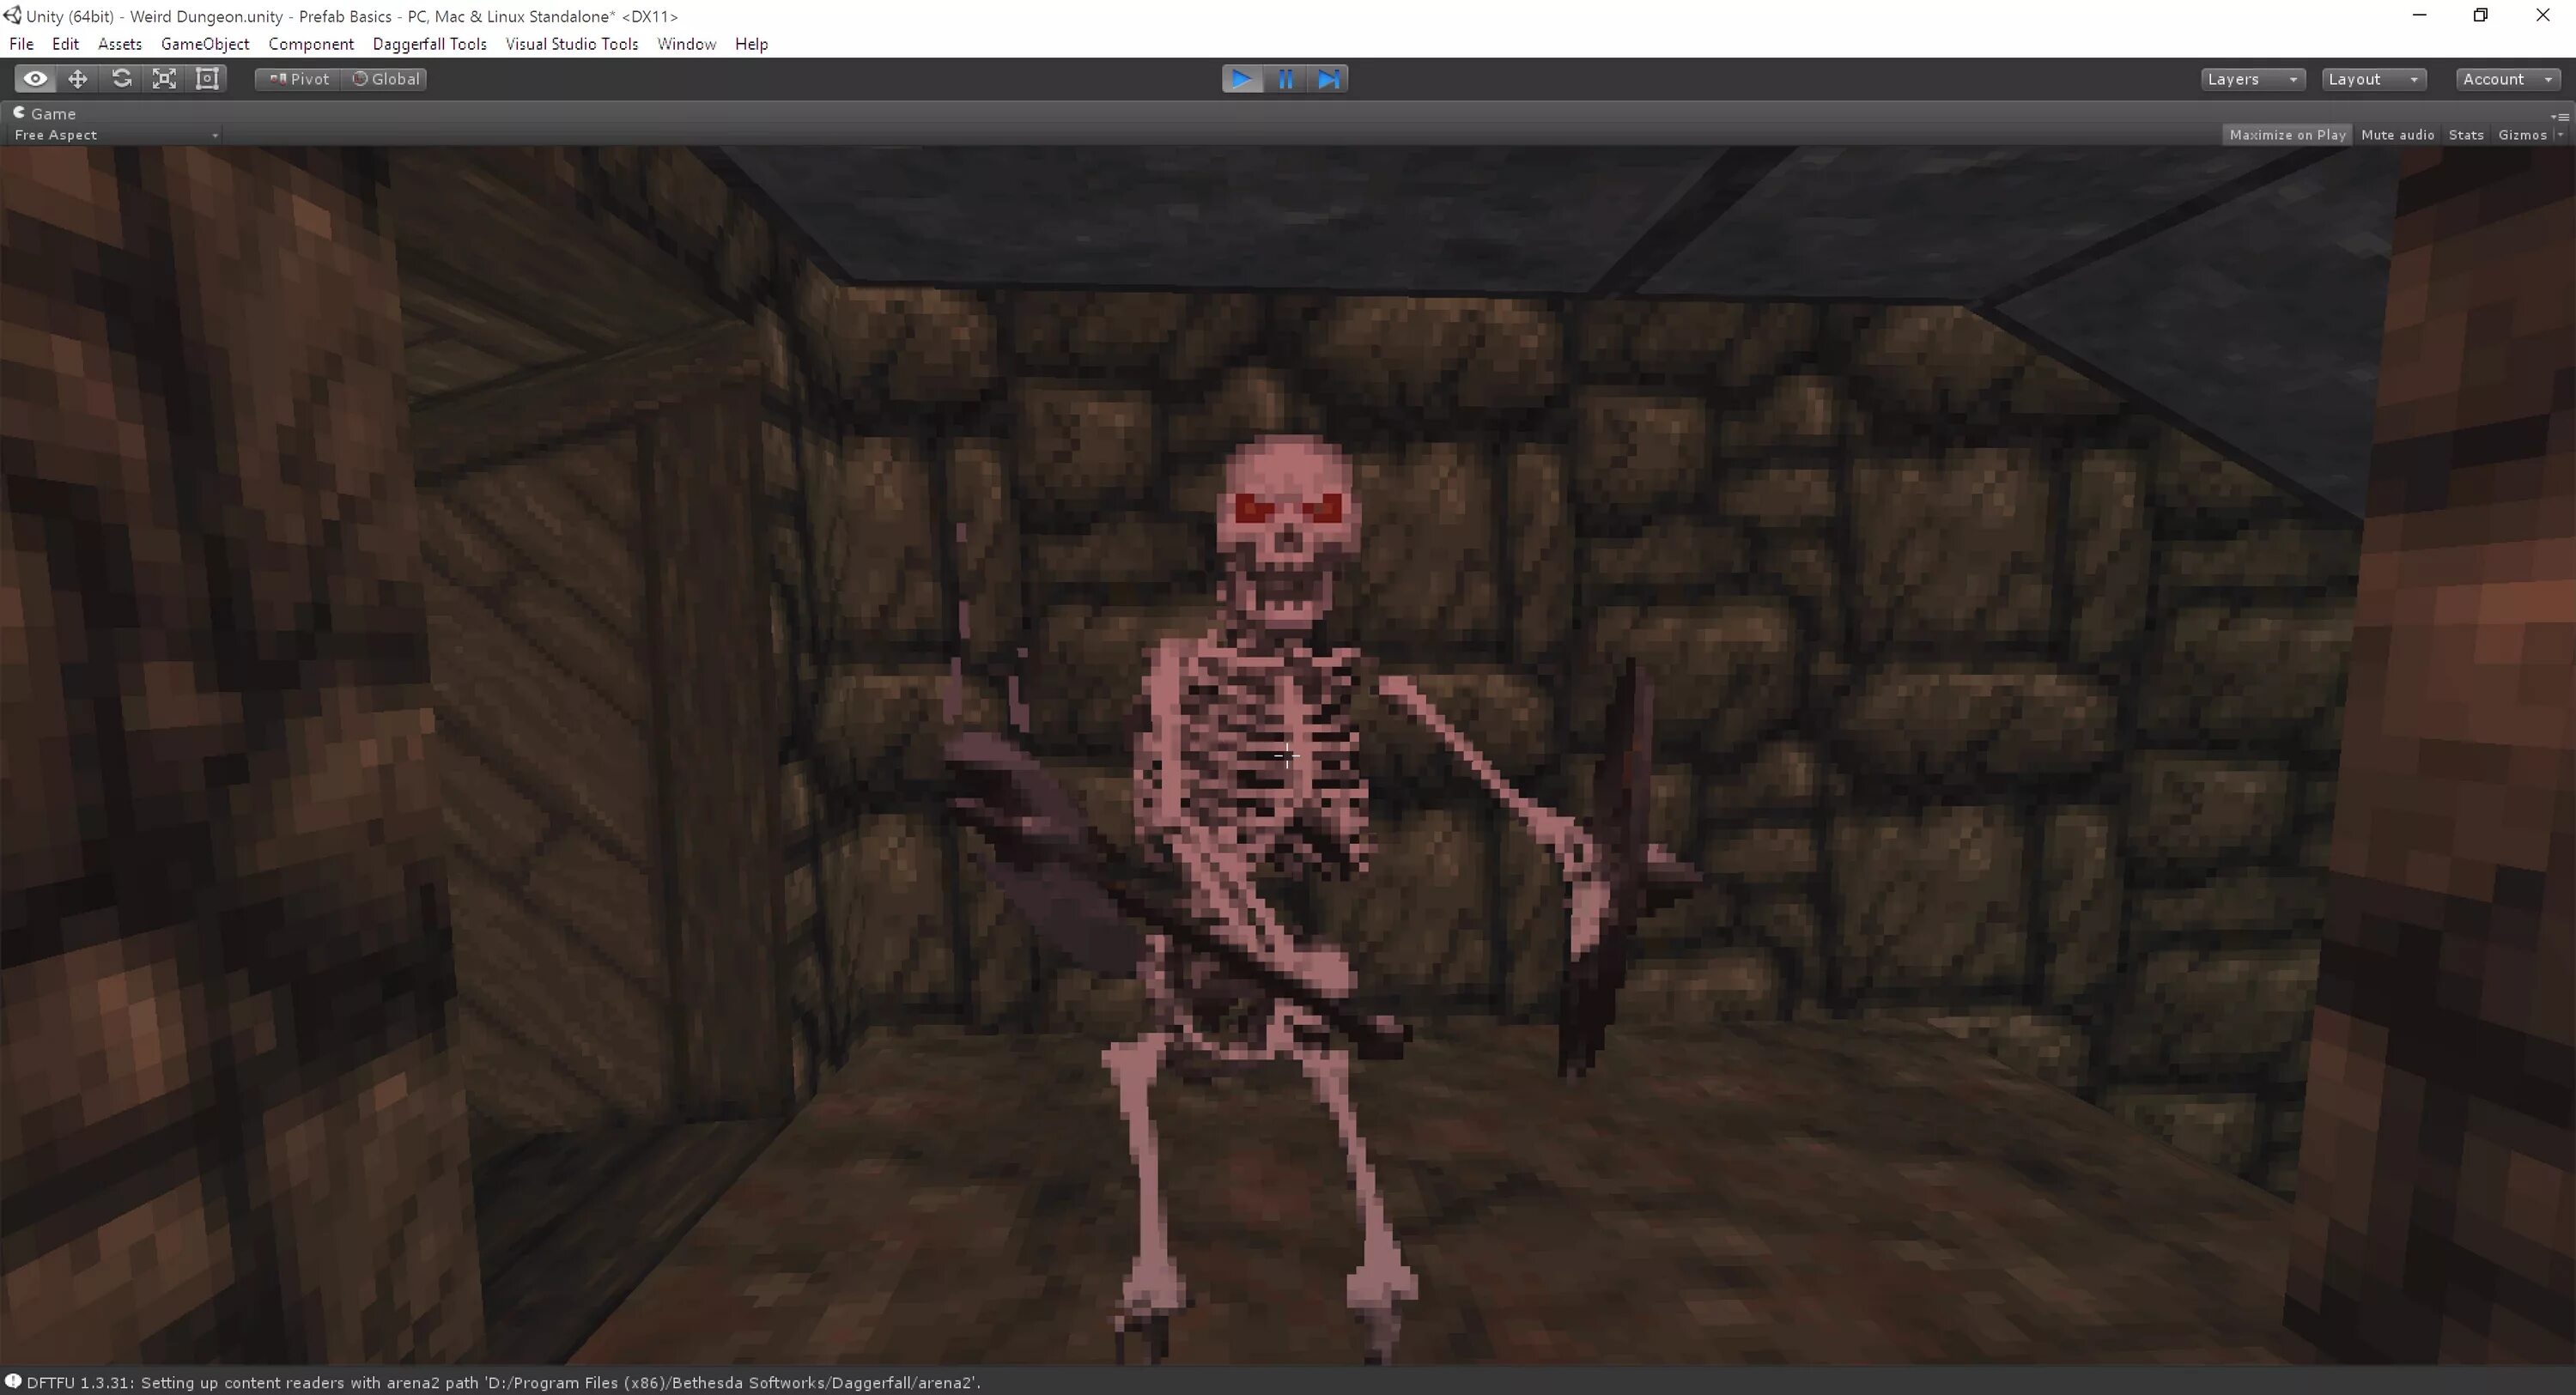This screenshot has height=1395, width=2576.
Task: Select the Move transform tool
Action: [78, 79]
